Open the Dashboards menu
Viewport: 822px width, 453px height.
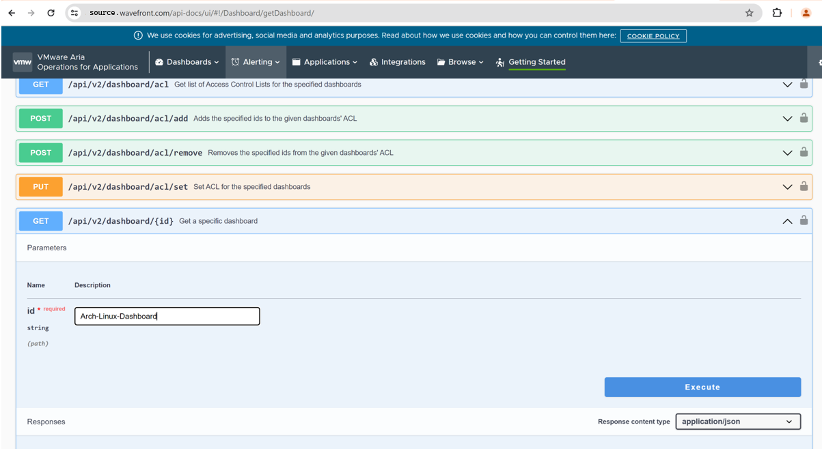pos(187,62)
